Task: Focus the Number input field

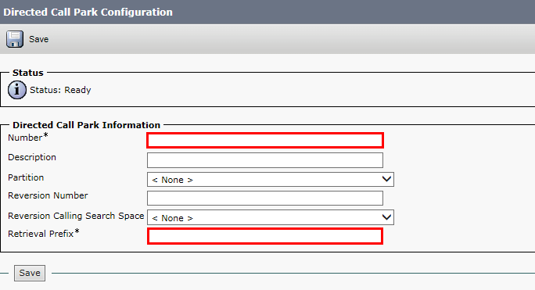Action: 265,140
